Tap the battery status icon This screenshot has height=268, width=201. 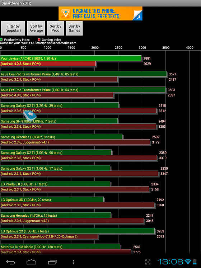tap(195, 262)
